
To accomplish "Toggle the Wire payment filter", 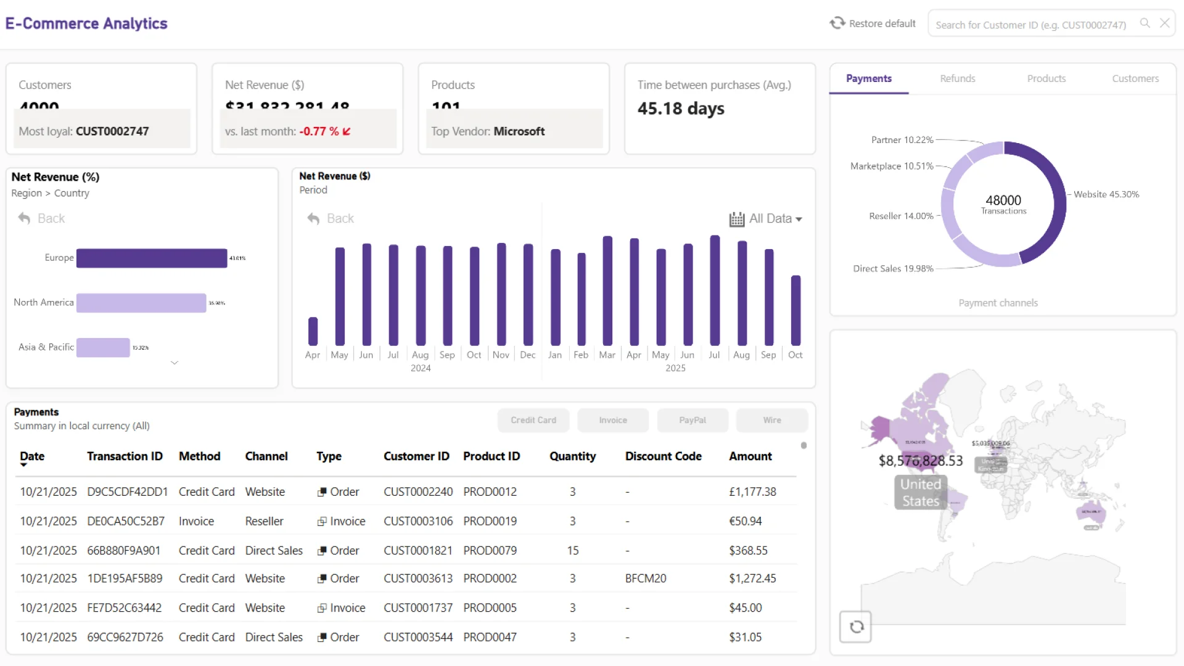I will [x=772, y=420].
